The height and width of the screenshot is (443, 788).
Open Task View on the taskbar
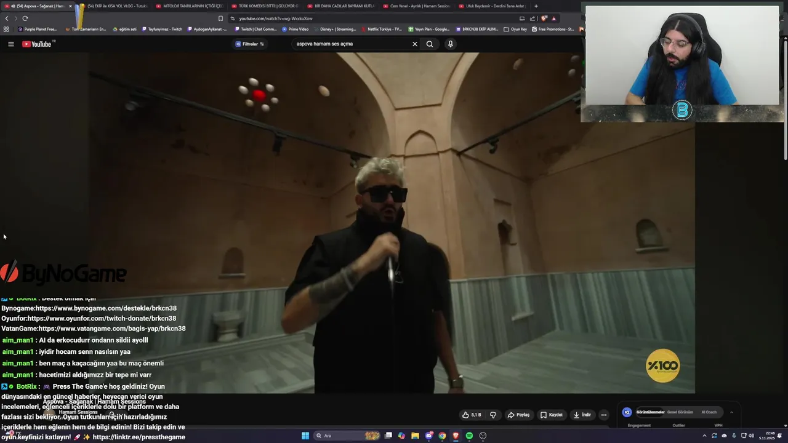pyautogui.click(x=388, y=436)
